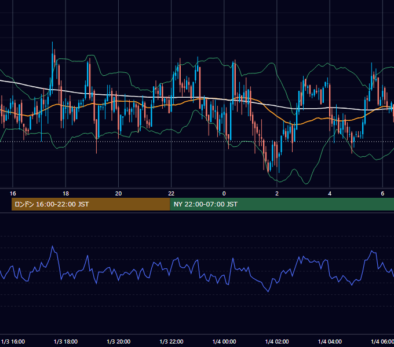Click the 2 hour label on the price chart axis
Screen dimensions: 394x347
(x=277, y=194)
